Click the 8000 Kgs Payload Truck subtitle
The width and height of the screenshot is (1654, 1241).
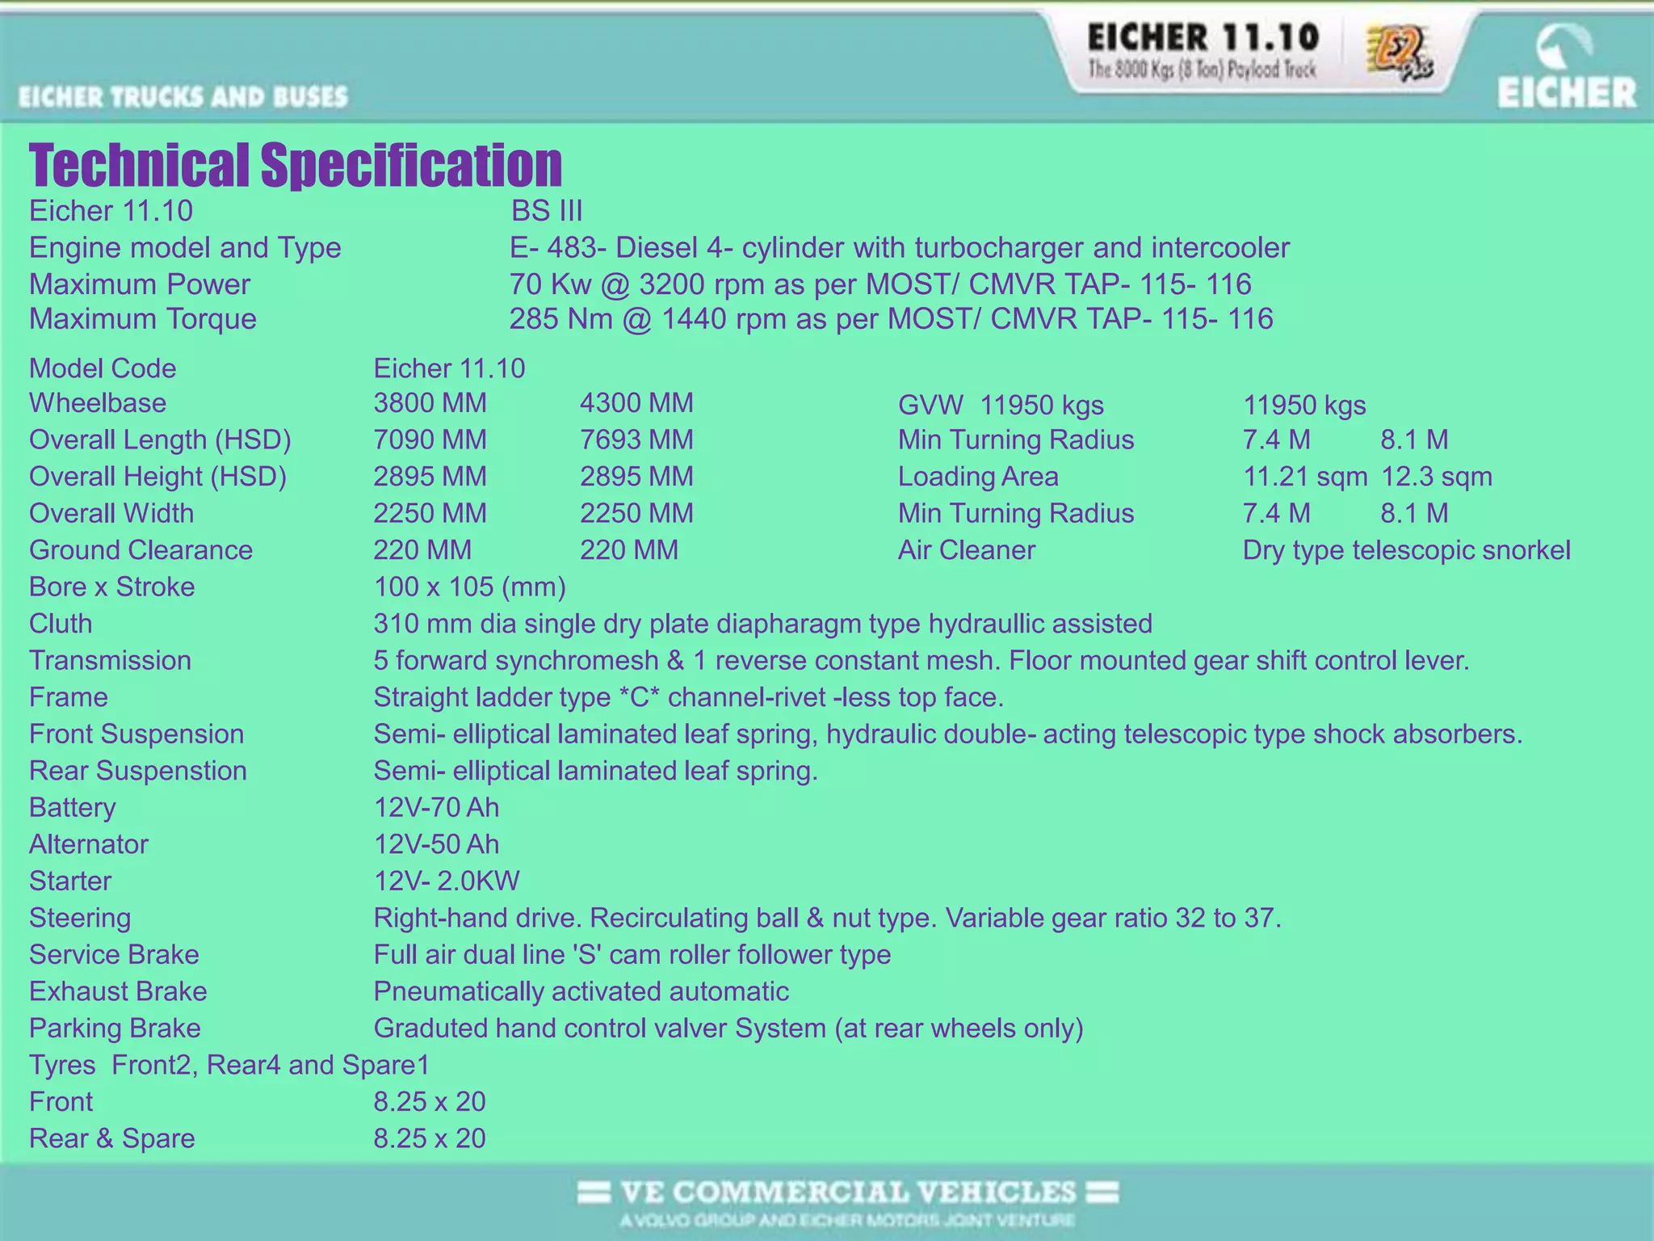click(x=1203, y=69)
